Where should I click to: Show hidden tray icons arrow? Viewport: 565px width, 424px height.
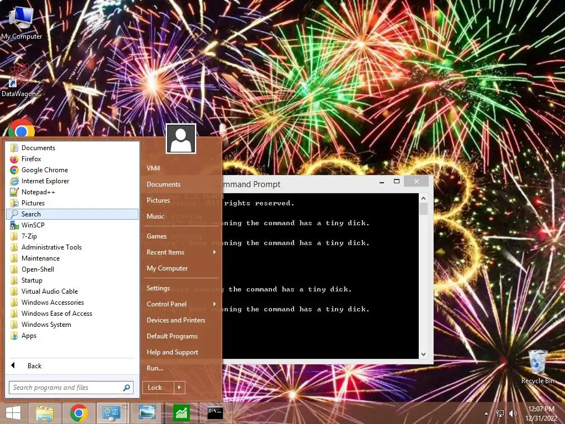[487, 414]
